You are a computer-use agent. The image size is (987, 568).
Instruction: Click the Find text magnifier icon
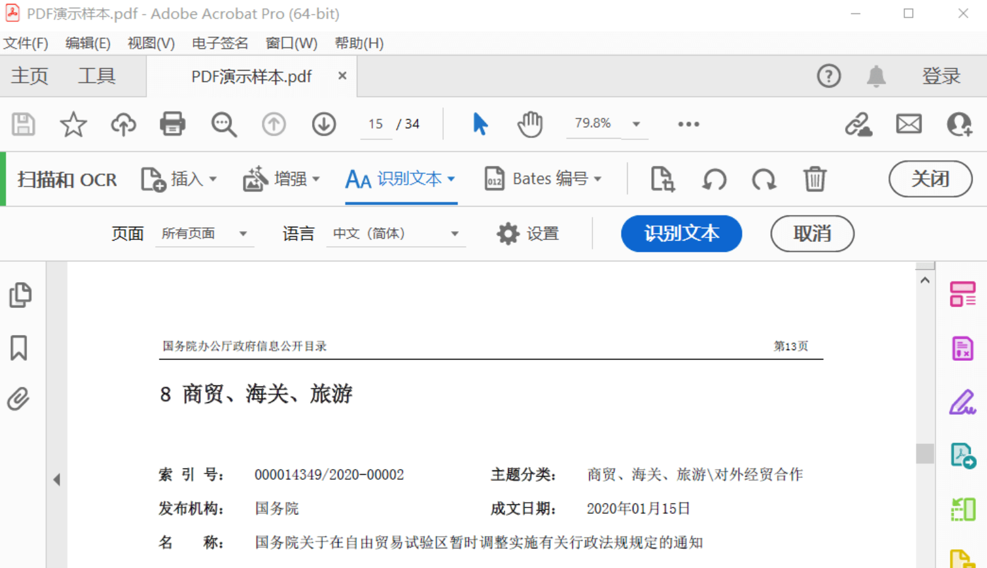point(224,124)
